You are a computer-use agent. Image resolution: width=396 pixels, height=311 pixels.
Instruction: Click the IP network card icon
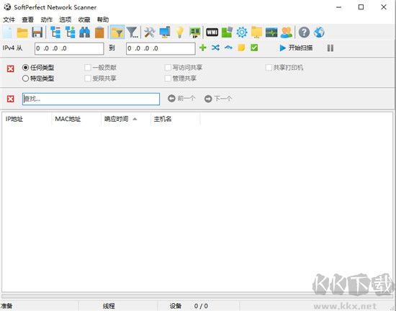[x=194, y=32]
